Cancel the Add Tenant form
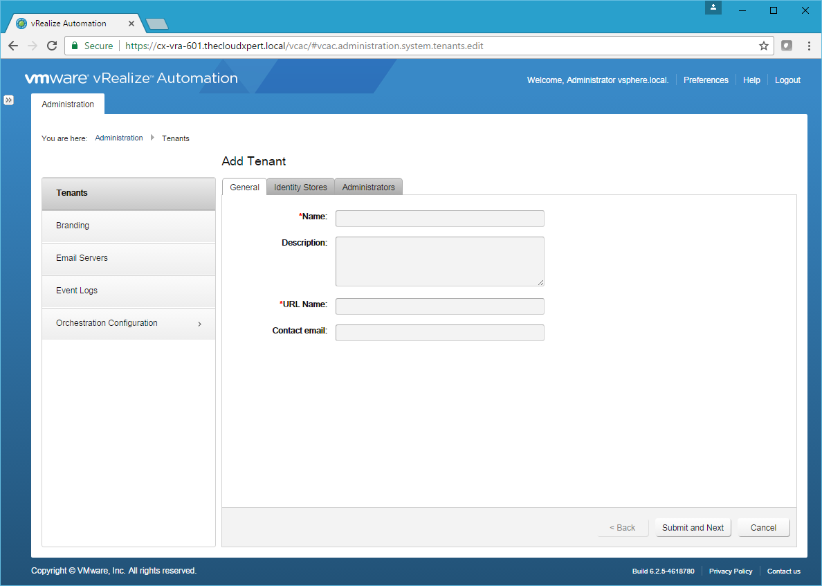The image size is (822, 586). (763, 528)
